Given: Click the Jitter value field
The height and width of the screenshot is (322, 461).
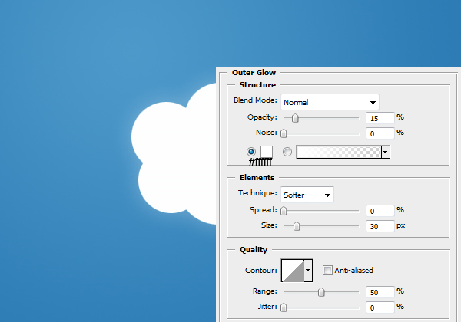Looking at the screenshot, I should pyautogui.click(x=380, y=307).
